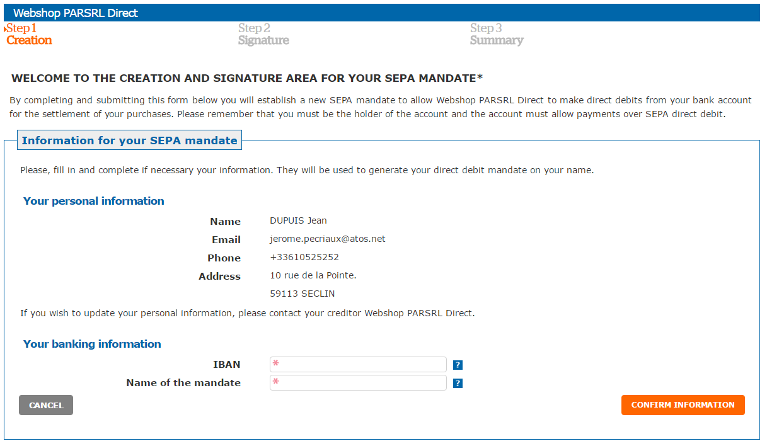Focus the IBAN input field
The image size is (767, 446).
click(x=358, y=365)
